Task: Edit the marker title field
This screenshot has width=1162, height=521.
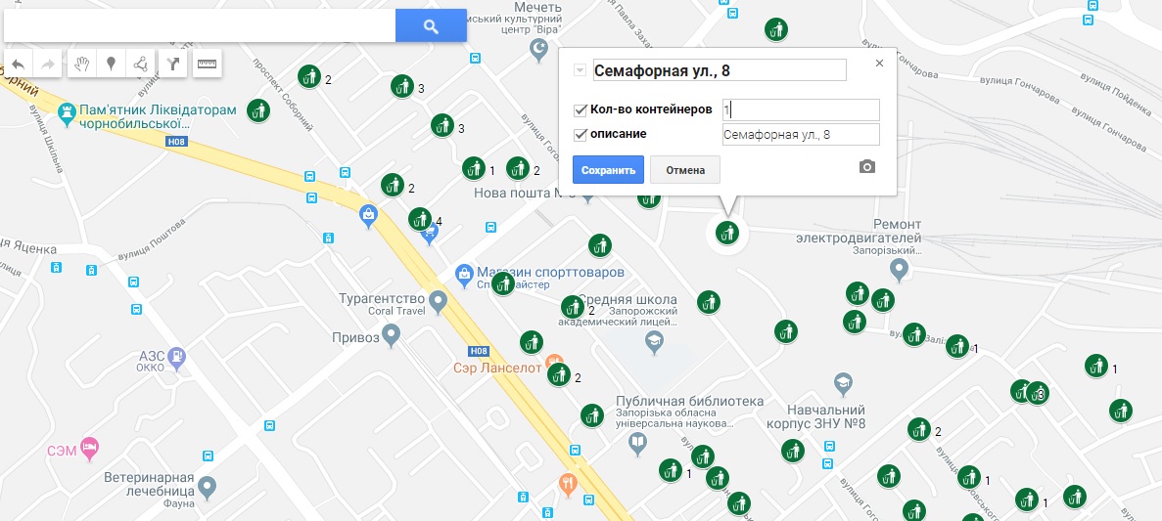Action: 720,70
